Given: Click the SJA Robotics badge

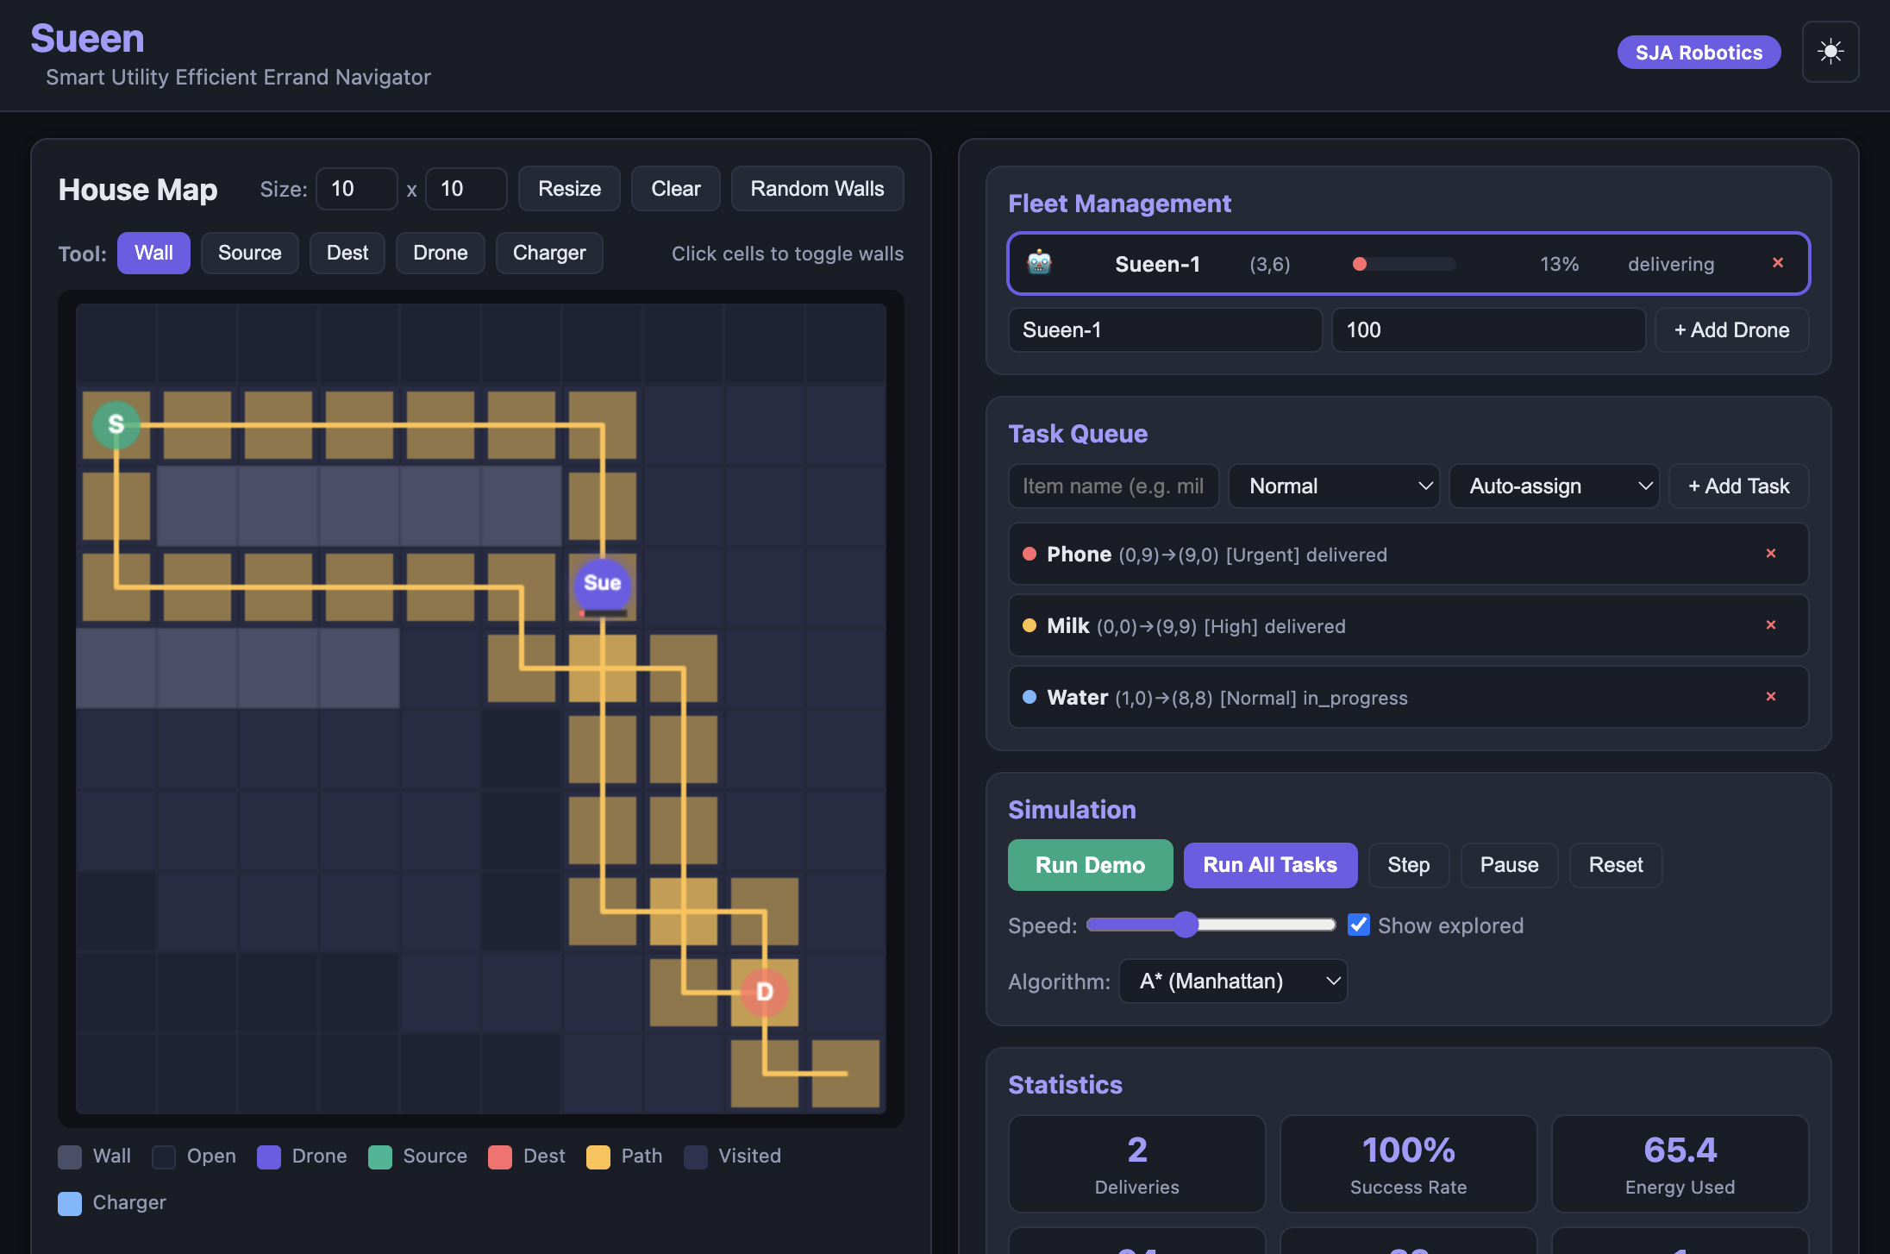Looking at the screenshot, I should pos(1699,53).
